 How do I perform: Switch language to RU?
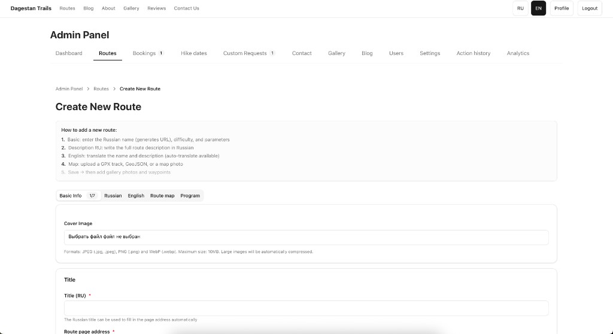(x=520, y=8)
